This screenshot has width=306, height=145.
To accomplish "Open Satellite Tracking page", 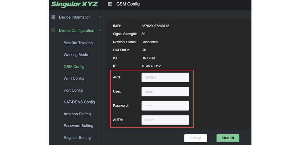I will coord(78,43).
